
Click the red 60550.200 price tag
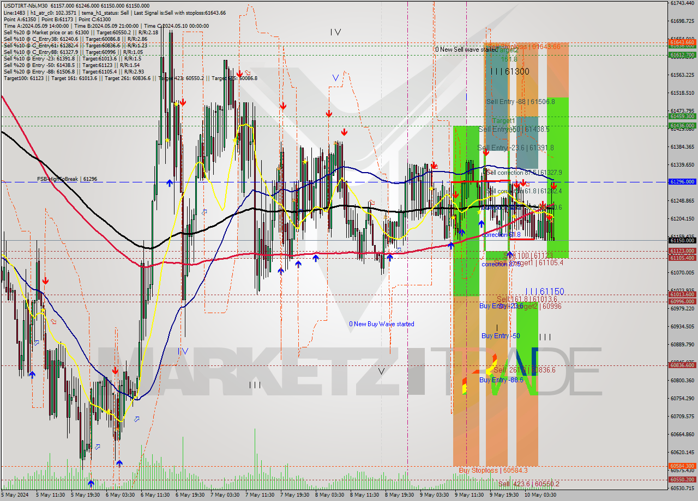(x=682, y=480)
